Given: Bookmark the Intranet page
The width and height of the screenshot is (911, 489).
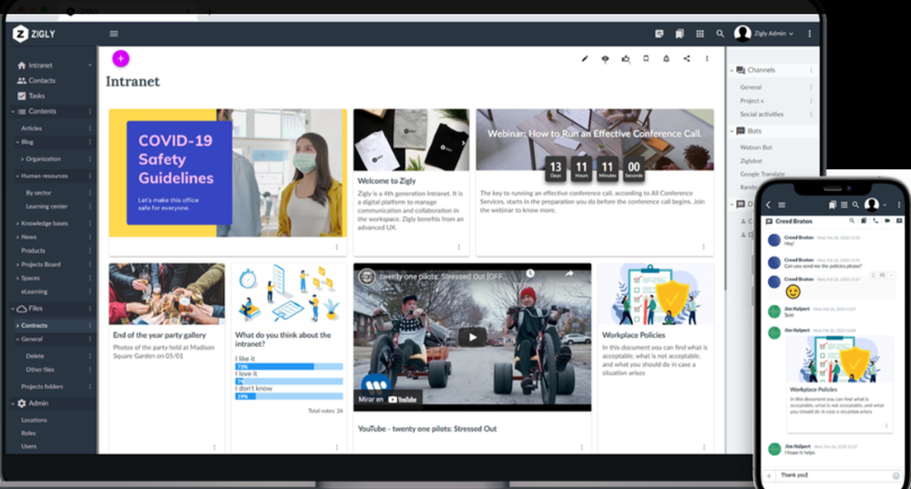Looking at the screenshot, I should tap(646, 58).
